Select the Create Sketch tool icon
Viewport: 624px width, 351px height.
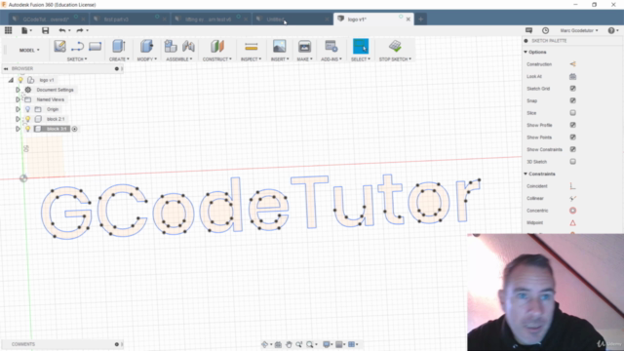pyautogui.click(x=60, y=46)
